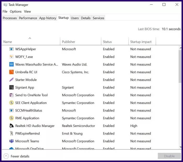The height and width of the screenshot is (162, 183).
Task: Click the Realtek HD Audio Manager icon
Action: tap(12, 126)
